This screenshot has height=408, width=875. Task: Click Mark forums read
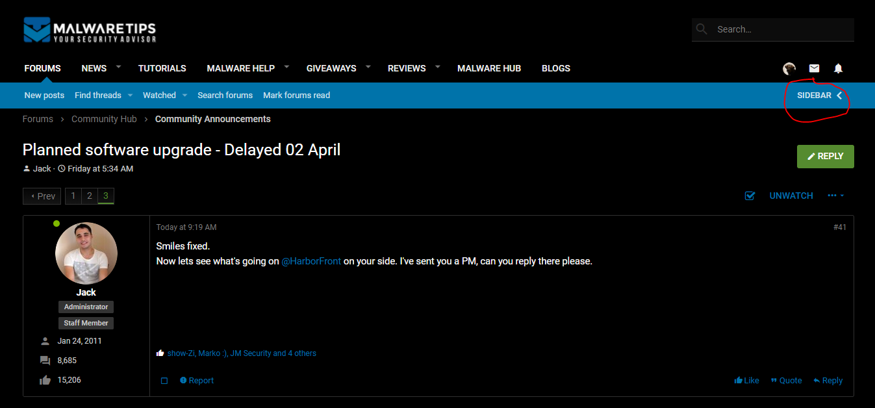click(296, 96)
